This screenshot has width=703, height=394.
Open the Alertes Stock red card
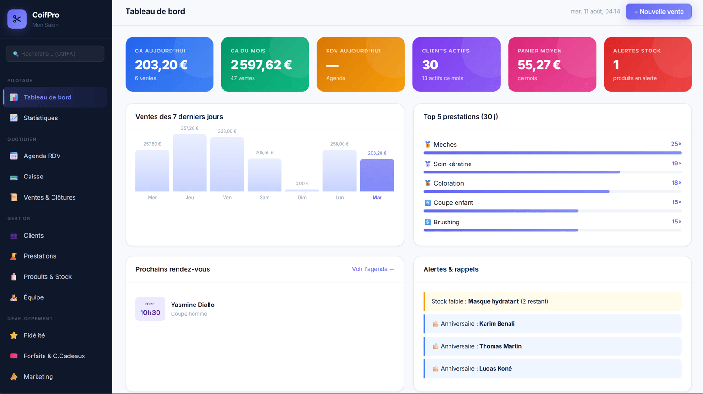pos(648,65)
